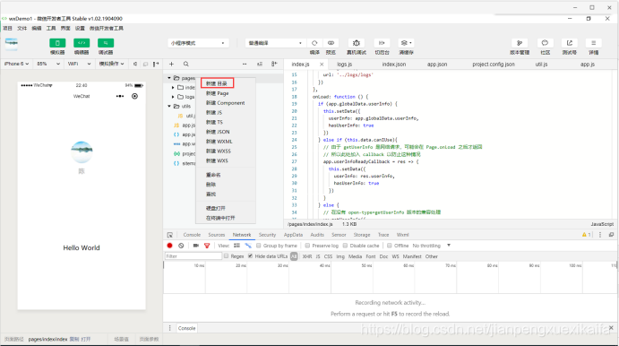The image size is (619, 346).
Task: Uncheck Hide data URLs checkbox
Action: click(x=250, y=256)
